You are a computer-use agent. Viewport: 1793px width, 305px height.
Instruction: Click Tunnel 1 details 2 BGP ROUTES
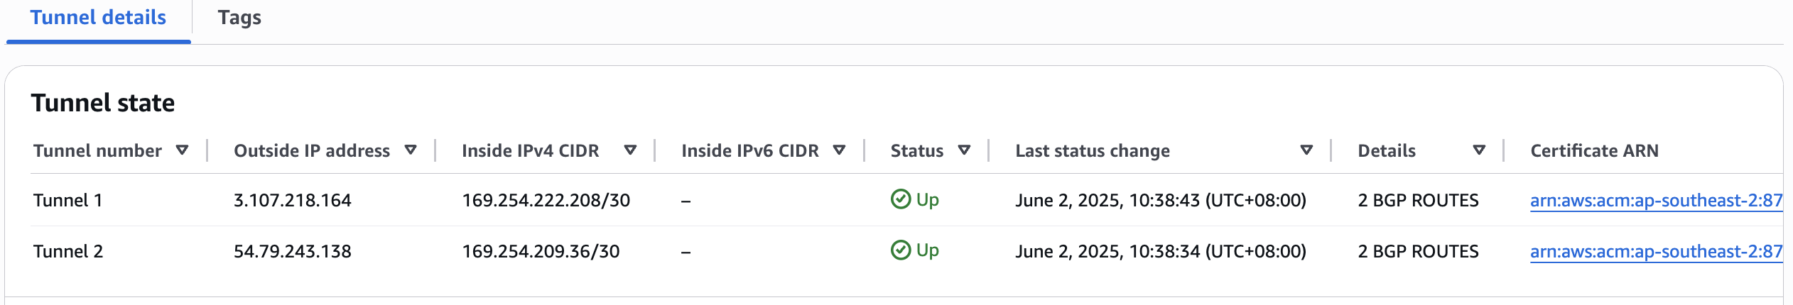pos(1418,201)
